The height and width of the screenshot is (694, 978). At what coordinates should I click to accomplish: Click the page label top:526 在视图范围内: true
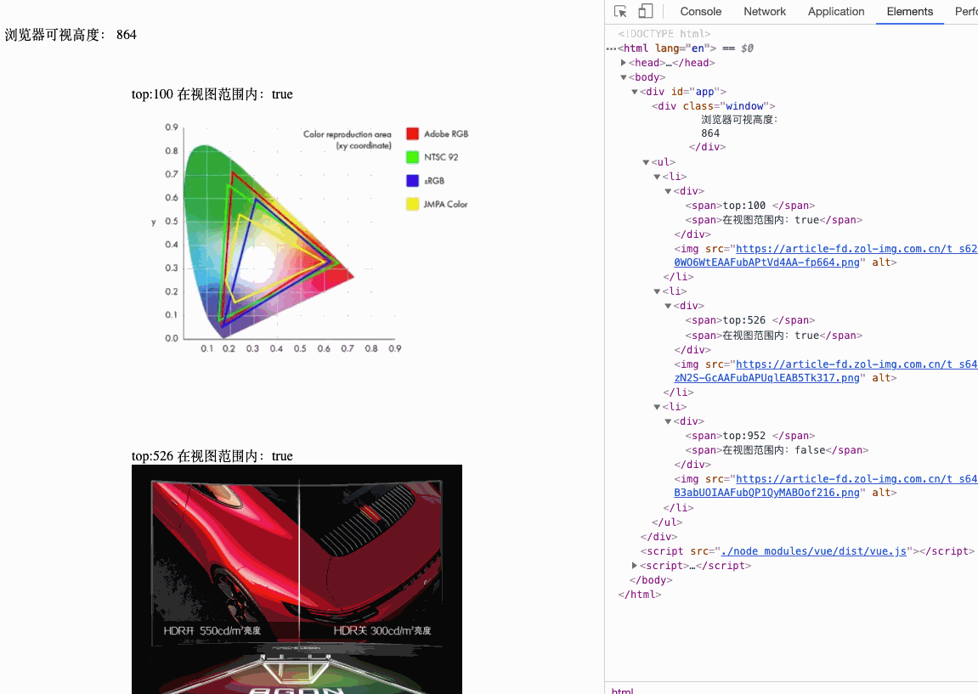pos(212,456)
